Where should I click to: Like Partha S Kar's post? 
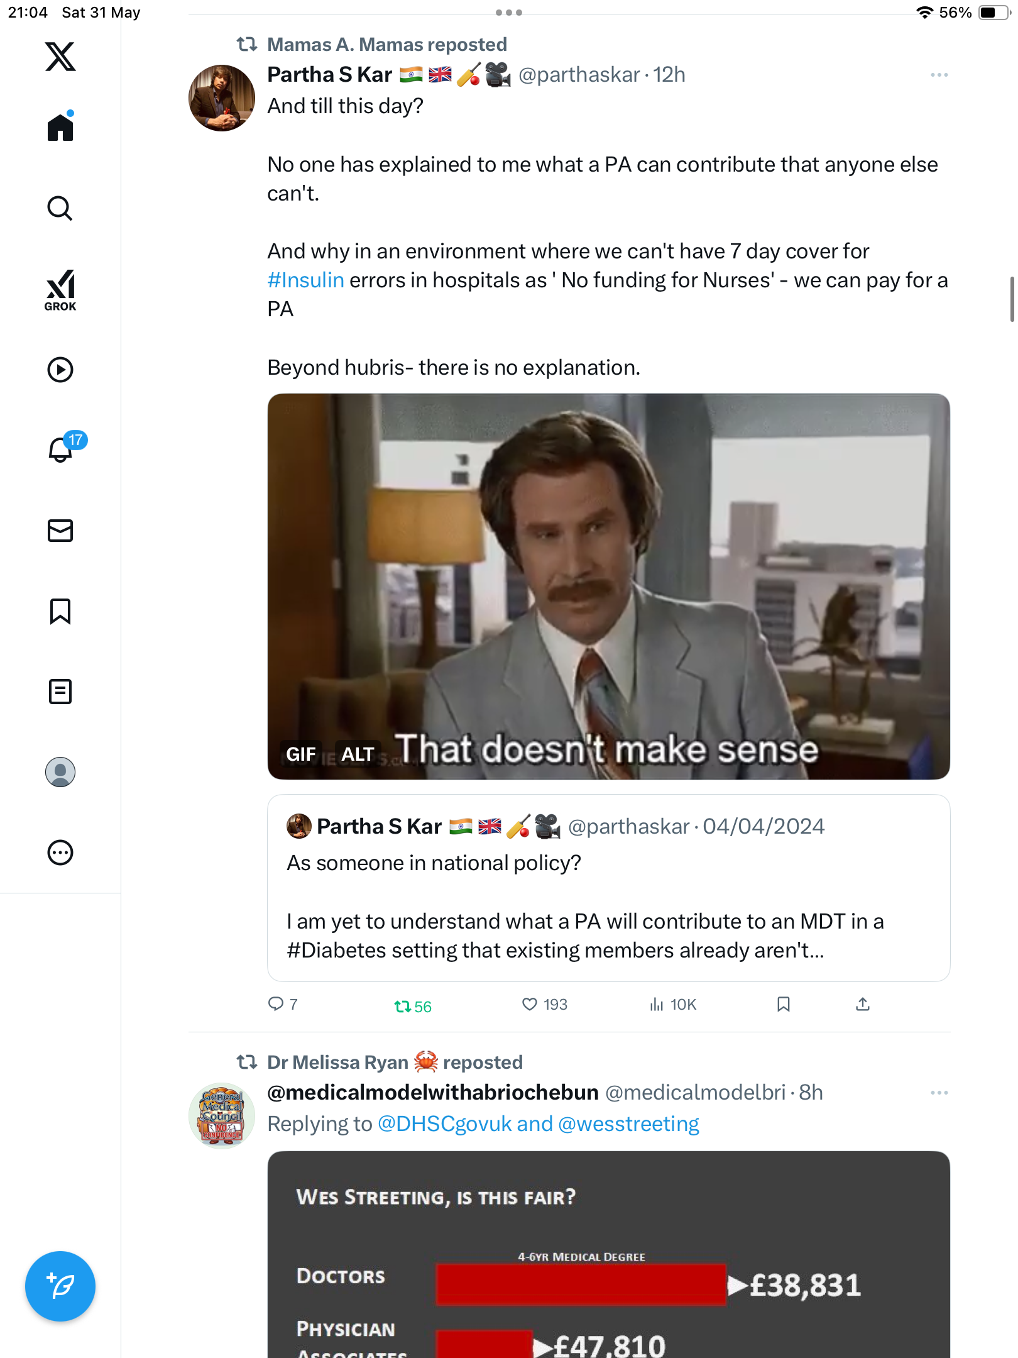pyautogui.click(x=544, y=1004)
